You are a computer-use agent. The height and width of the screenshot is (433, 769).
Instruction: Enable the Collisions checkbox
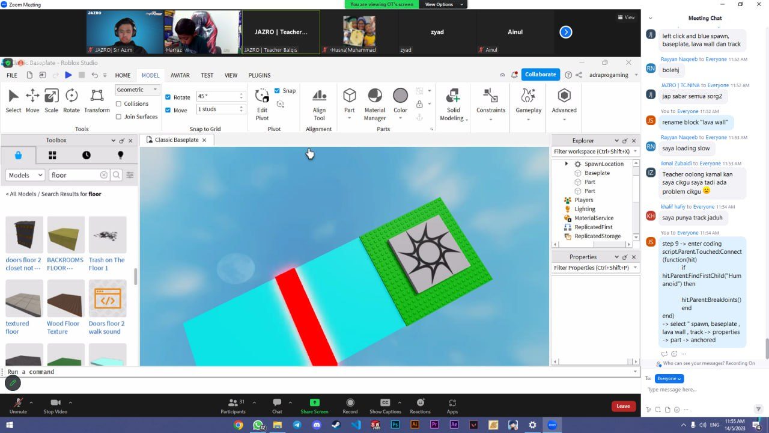[118, 103]
